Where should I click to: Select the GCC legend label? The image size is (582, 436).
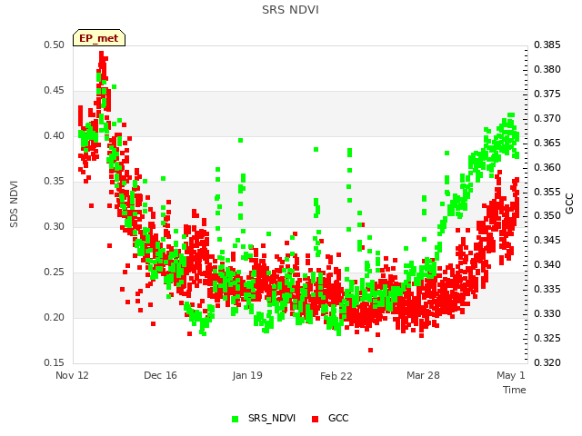(x=338, y=418)
